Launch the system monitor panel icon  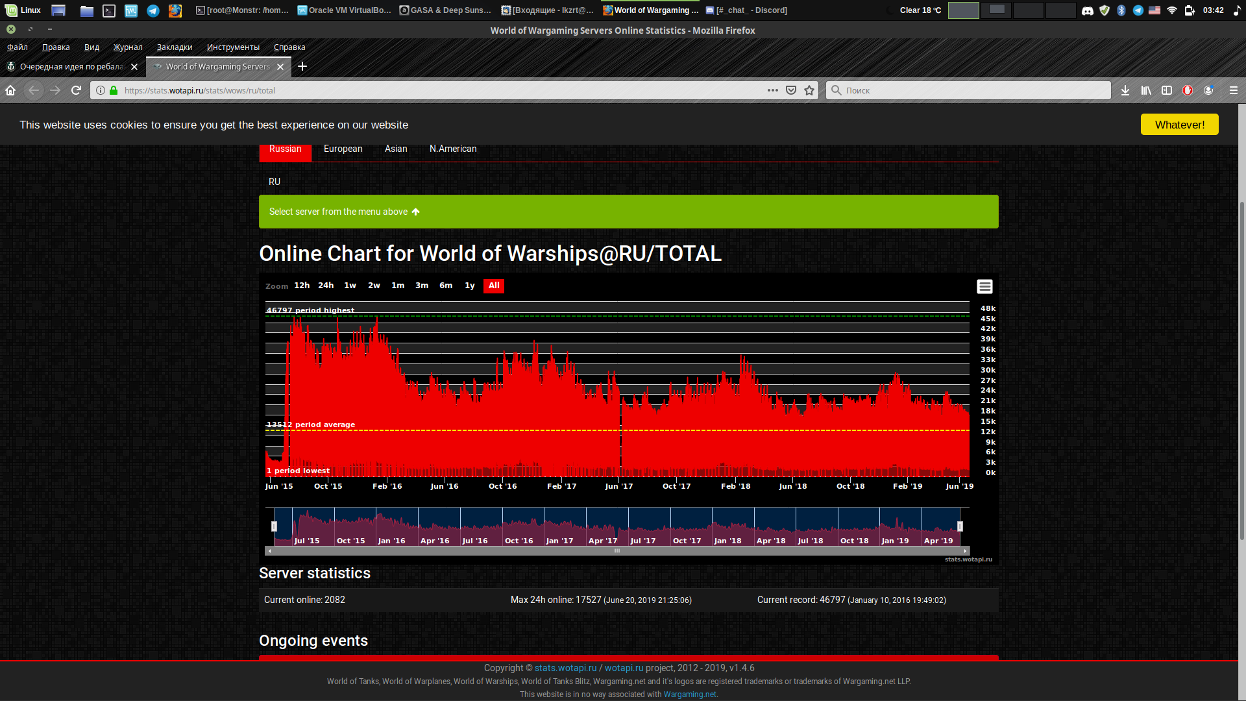131,10
